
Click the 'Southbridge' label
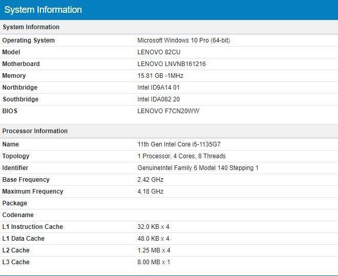coord(20,99)
